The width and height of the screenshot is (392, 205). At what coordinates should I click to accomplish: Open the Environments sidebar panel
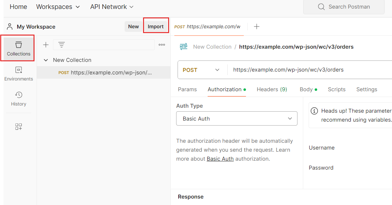19,74
